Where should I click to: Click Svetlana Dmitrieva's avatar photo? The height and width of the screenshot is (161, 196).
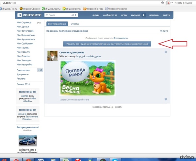[x=52, y=56]
